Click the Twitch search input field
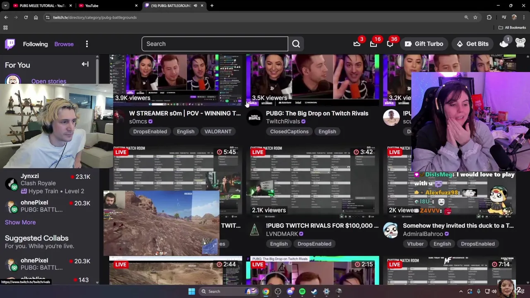Screen dimensions: 530x298 [214, 44]
